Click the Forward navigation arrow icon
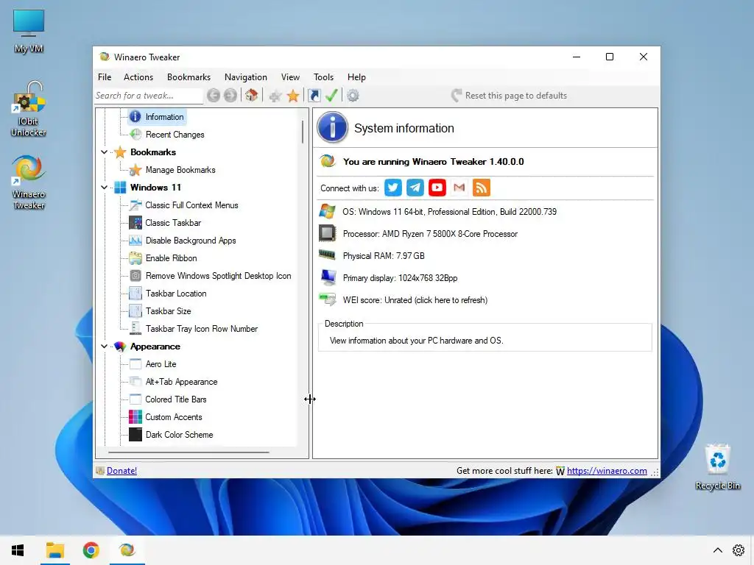 click(x=230, y=96)
